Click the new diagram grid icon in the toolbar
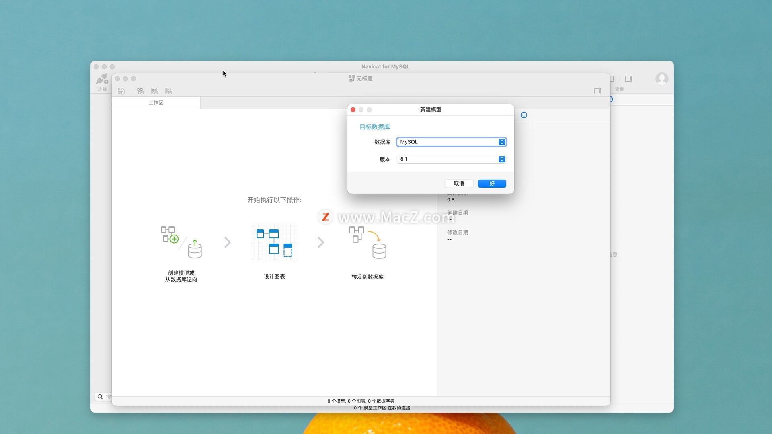This screenshot has width=772, height=434. [154, 91]
